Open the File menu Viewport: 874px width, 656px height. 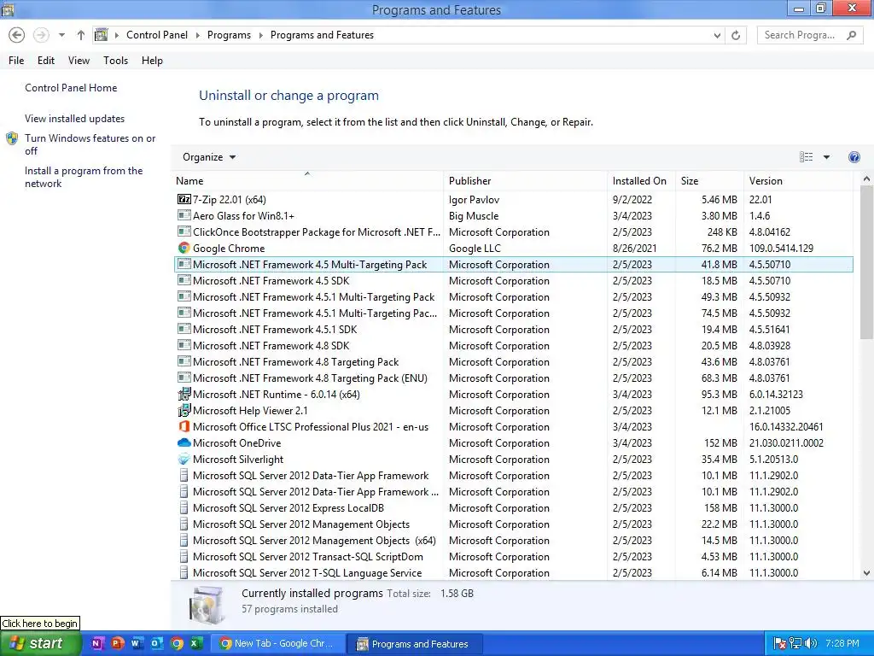(x=16, y=61)
